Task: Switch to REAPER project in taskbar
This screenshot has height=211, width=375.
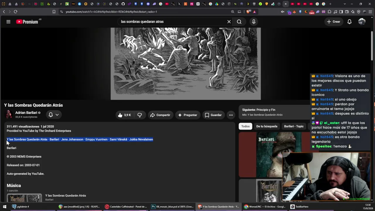Action: point(79,207)
